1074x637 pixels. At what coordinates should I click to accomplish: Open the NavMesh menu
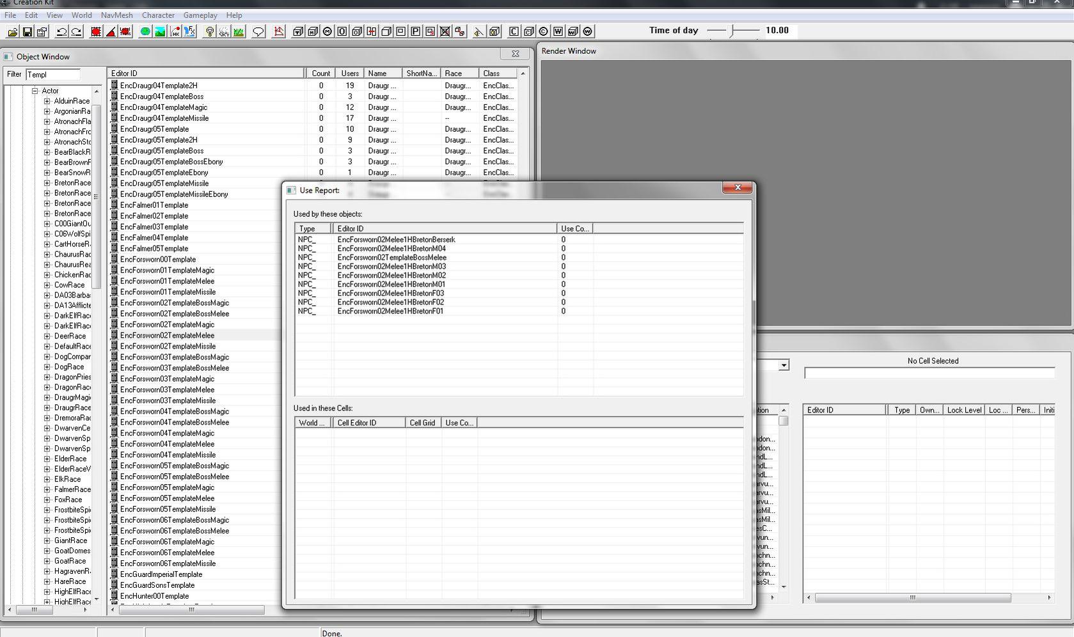pyautogui.click(x=116, y=15)
